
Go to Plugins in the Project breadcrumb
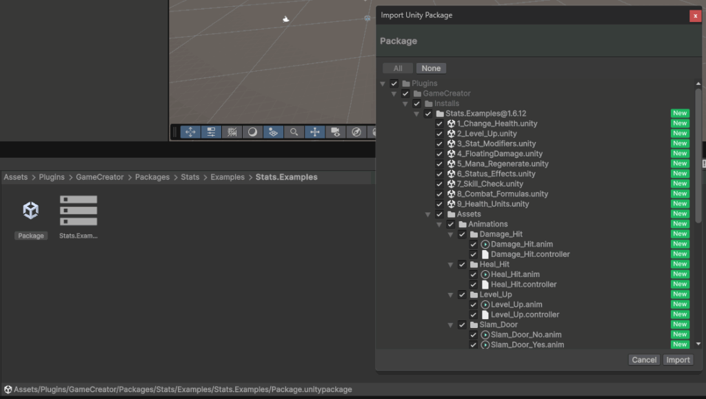click(x=52, y=177)
